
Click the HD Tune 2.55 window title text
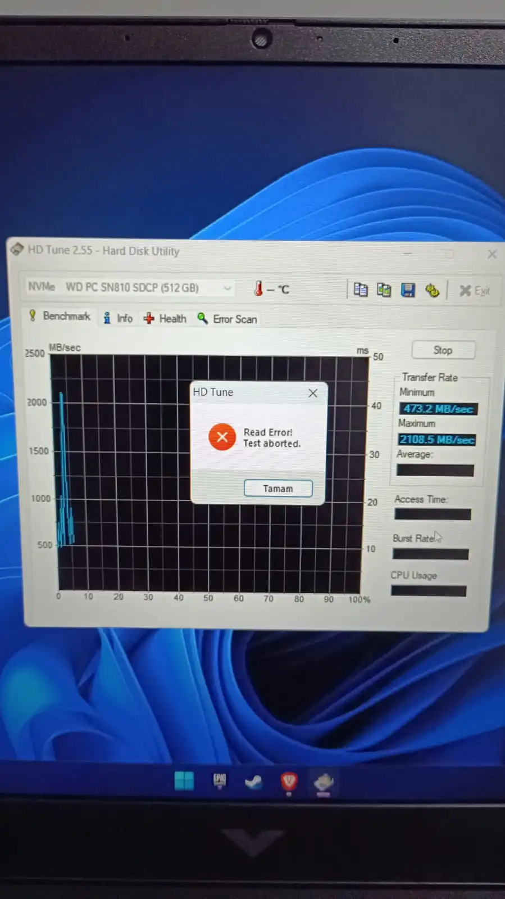tap(103, 251)
